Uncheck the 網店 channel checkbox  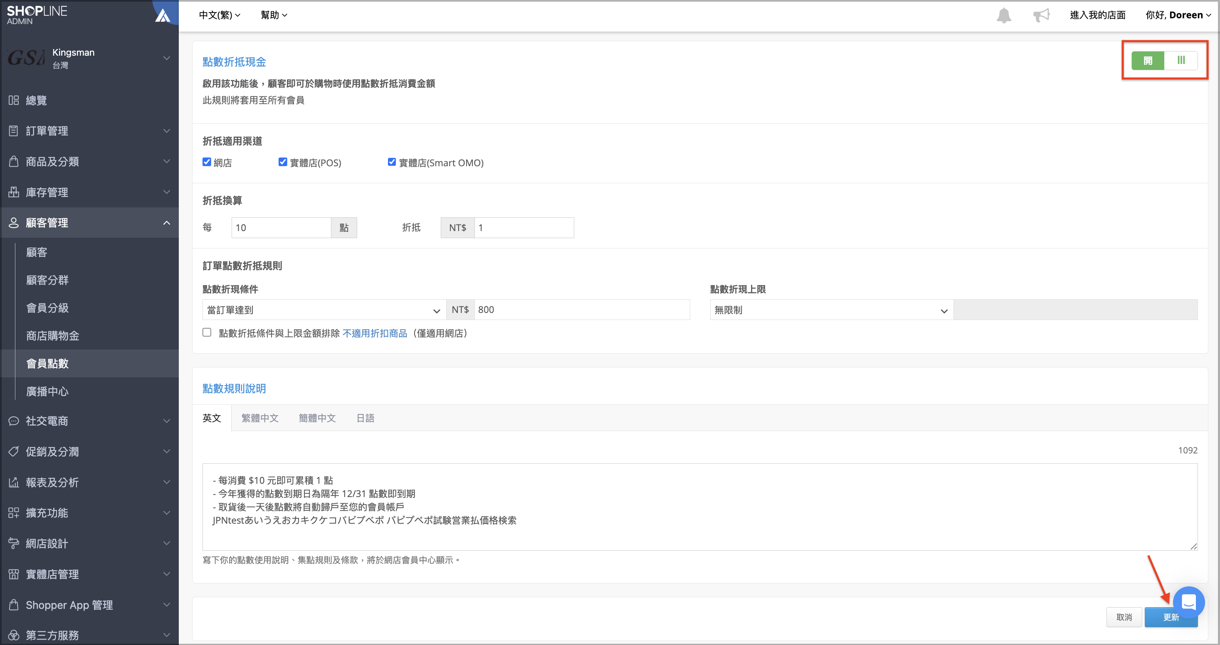pyautogui.click(x=207, y=162)
